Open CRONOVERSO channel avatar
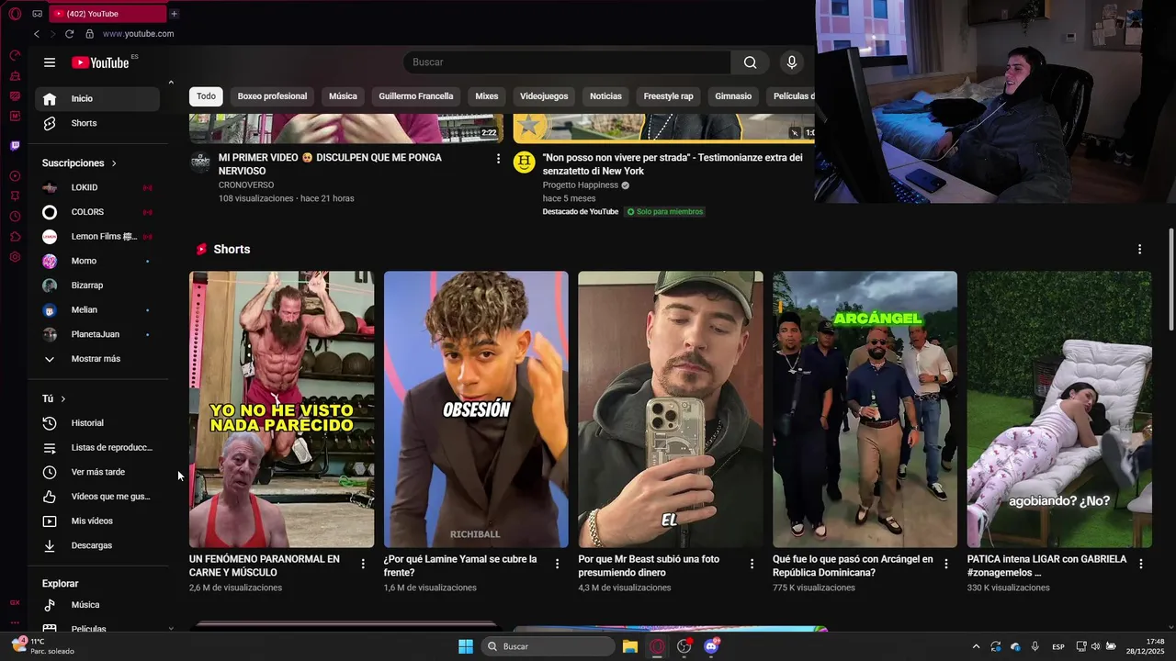Image resolution: width=1176 pixels, height=661 pixels. pos(200,162)
